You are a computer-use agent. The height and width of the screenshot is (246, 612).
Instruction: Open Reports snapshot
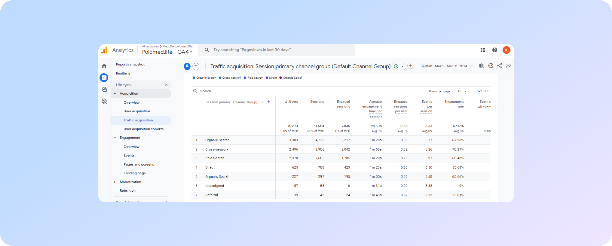click(x=130, y=64)
